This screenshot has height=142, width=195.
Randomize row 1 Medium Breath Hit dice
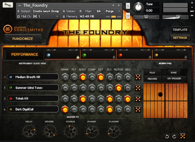138,77
